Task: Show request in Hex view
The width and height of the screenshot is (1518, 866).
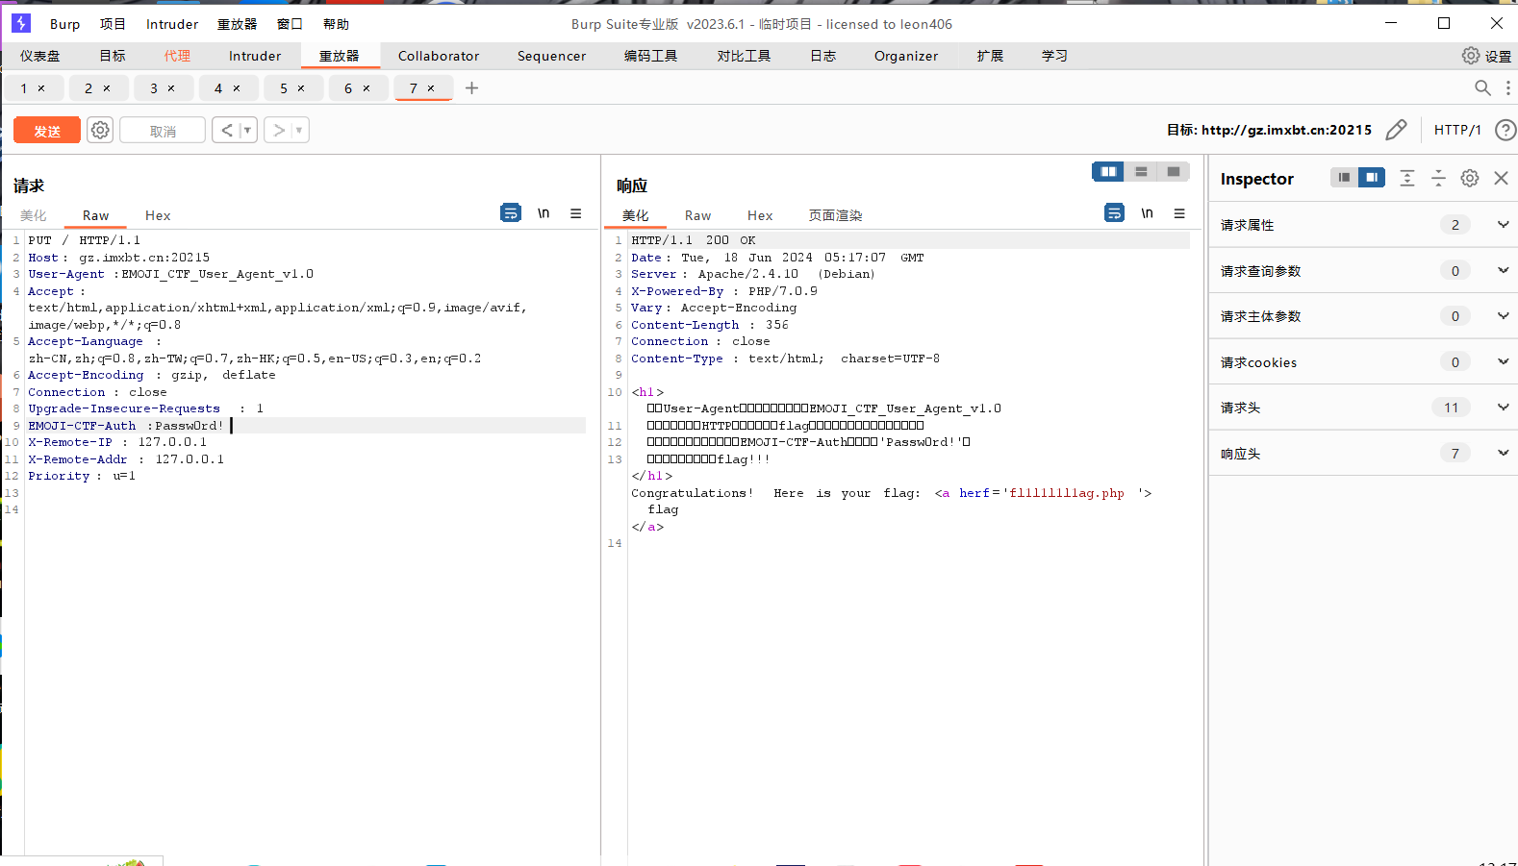Action: point(158,215)
